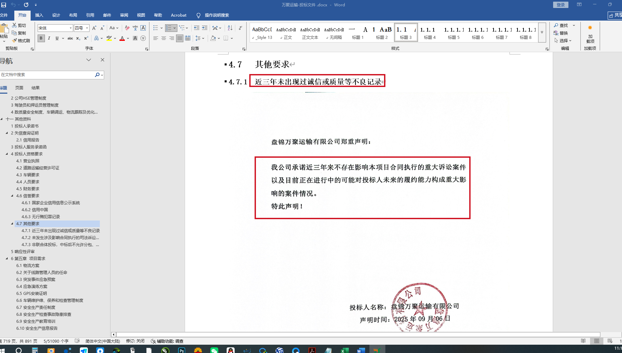The width and height of the screenshot is (622, 353).
Task: Open the Photoshop icon in the taskbar
Action: pyautogui.click(x=182, y=350)
